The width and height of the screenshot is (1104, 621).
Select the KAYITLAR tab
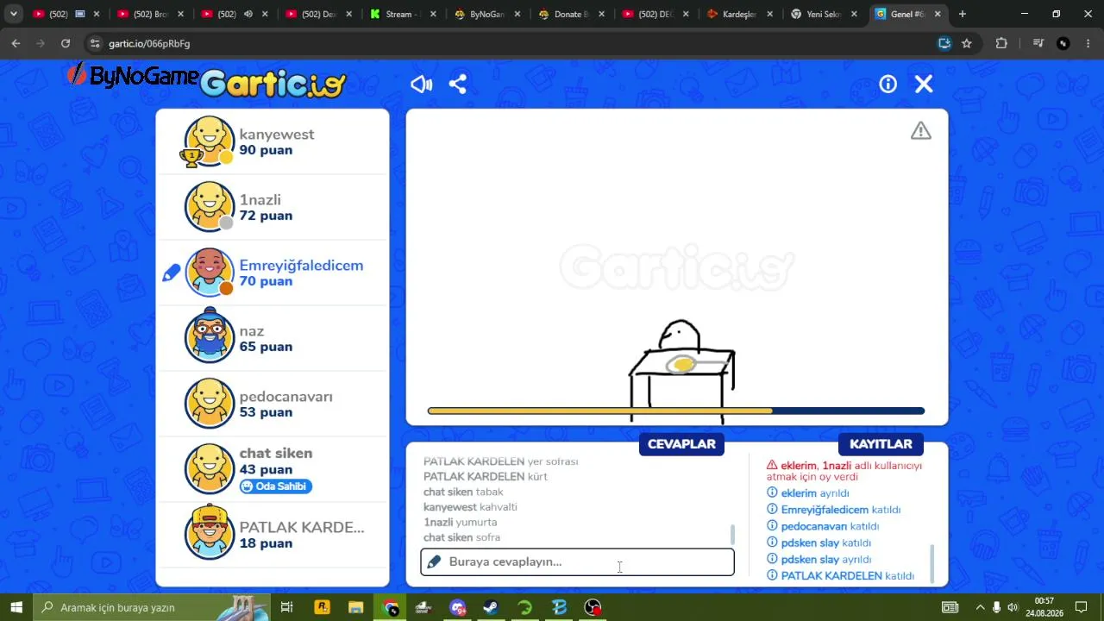[881, 444]
